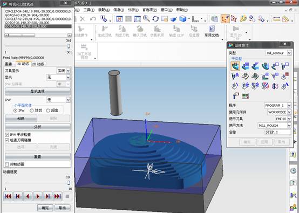Screen dimensions: 299x213
Task: Click the Zoom magnifier toolbar icon
Action: coord(146,19)
